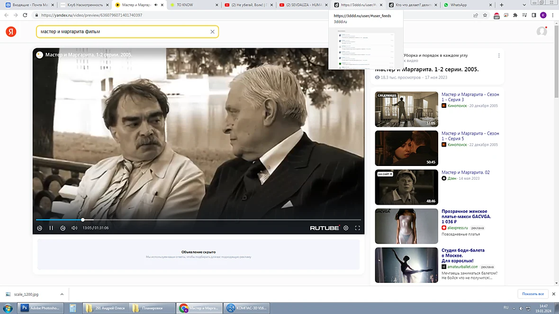The width and height of the screenshot is (559, 314).
Task: Open the Windows Start menu
Action: point(8,308)
